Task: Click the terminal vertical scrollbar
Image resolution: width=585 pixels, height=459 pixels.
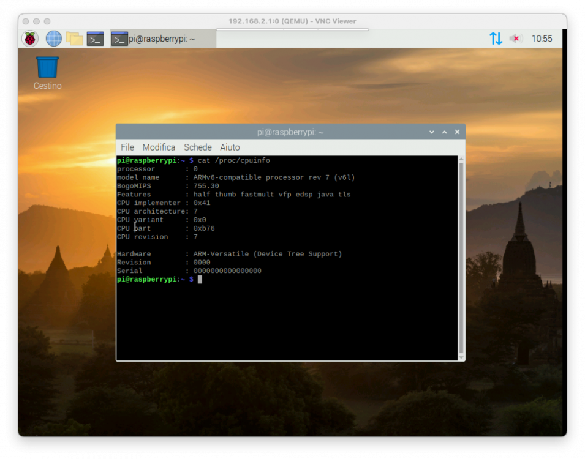Action: (x=461, y=258)
